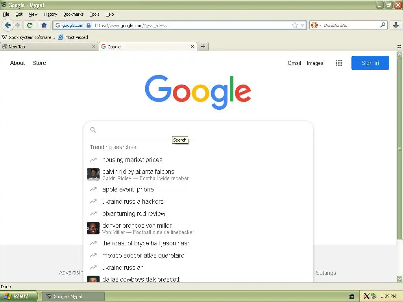Viewport: 403px width, 302px height.
Task: Select 'calvin ridley atlanta falcons' suggestion
Action: 198,174
